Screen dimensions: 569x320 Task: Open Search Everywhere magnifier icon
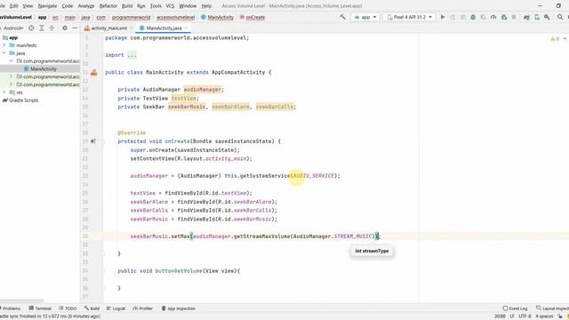560,17
